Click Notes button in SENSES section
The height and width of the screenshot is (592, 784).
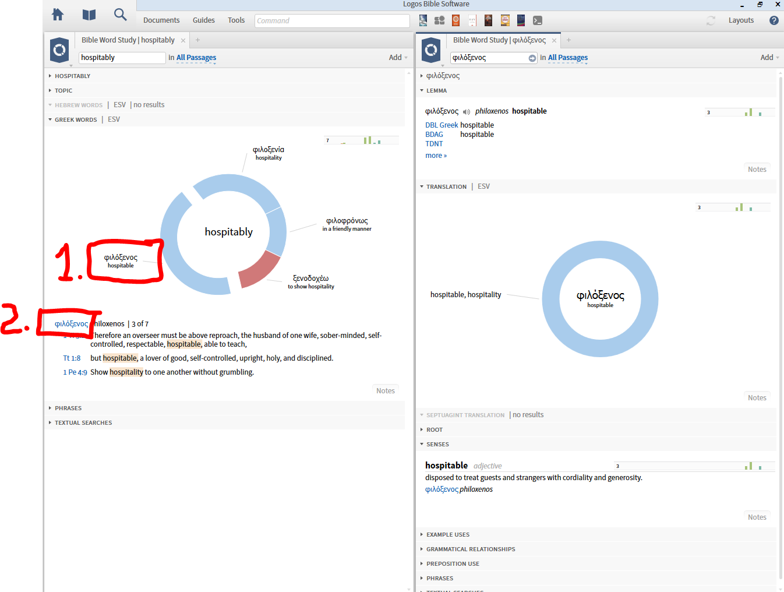coord(757,517)
